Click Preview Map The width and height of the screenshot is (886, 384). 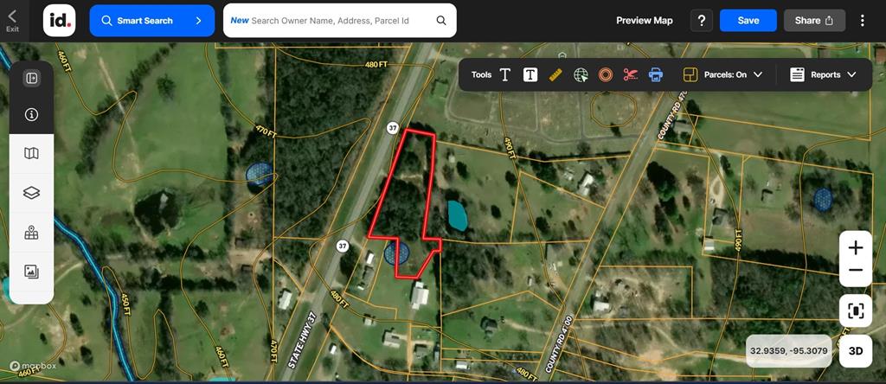[644, 21]
